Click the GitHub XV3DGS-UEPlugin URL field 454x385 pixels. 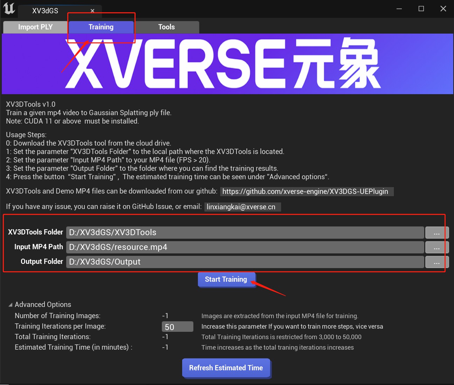click(307, 191)
